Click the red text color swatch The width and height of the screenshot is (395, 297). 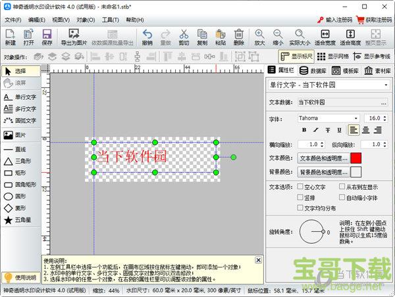pyautogui.click(x=356, y=158)
